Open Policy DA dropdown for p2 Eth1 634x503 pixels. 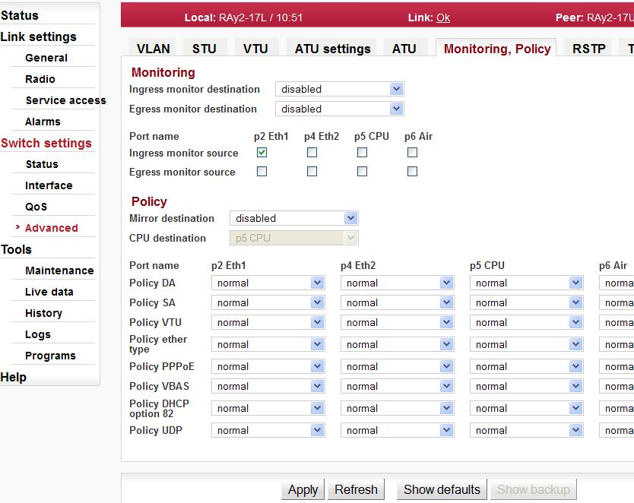(268, 283)
